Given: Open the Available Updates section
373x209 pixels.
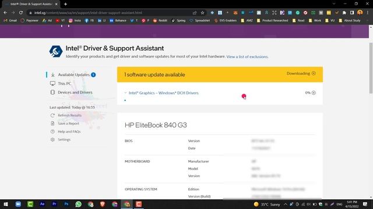Looking at the screenshot, I should 74,75.
